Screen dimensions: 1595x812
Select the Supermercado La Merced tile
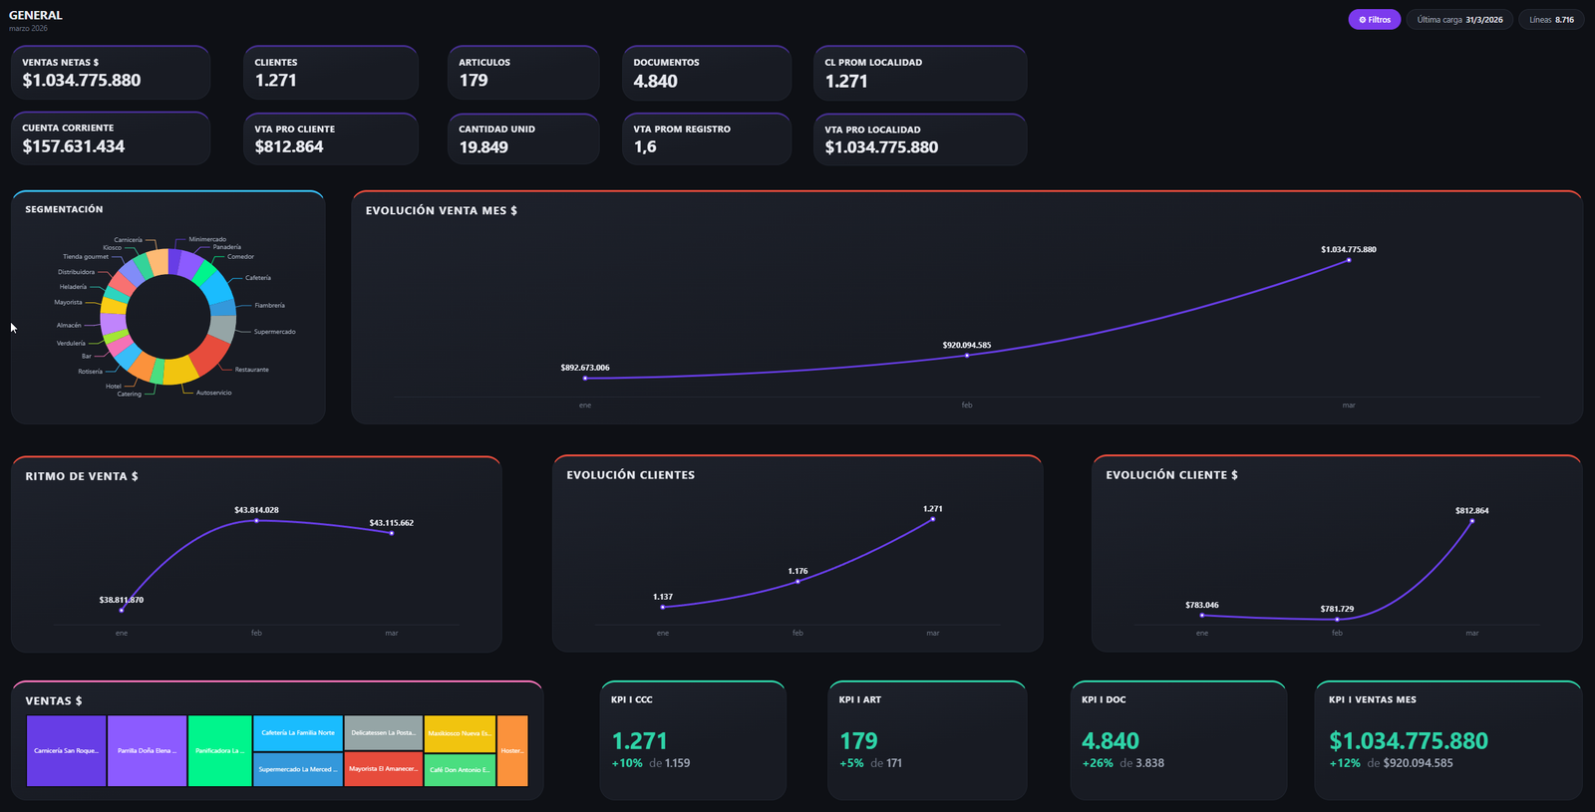298,769
